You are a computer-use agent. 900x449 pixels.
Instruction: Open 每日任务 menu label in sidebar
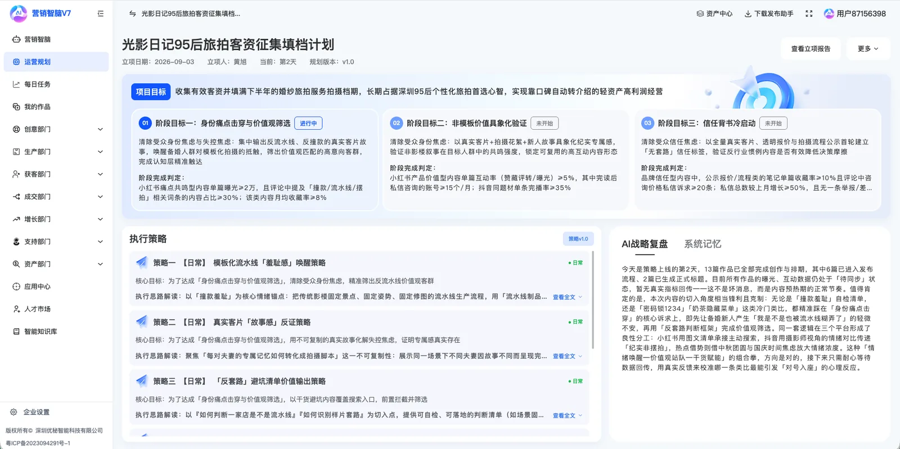point(37,84)
